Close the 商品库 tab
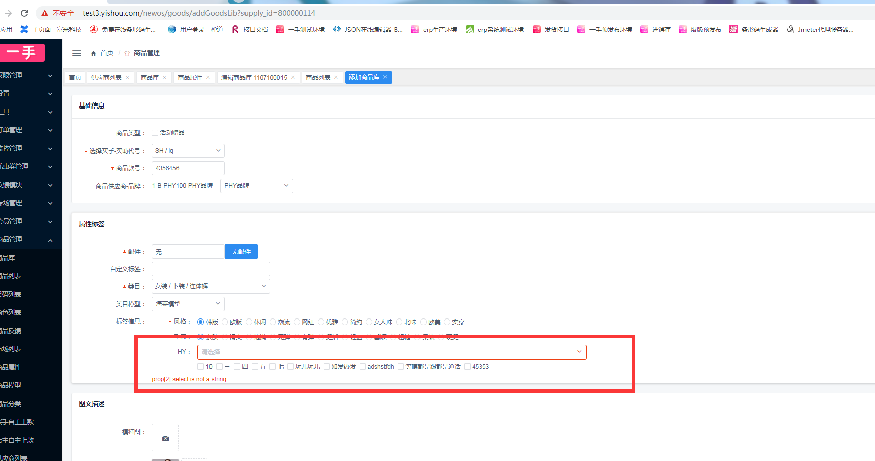Viewport: 875px width, 461px height. pos(164,78)
